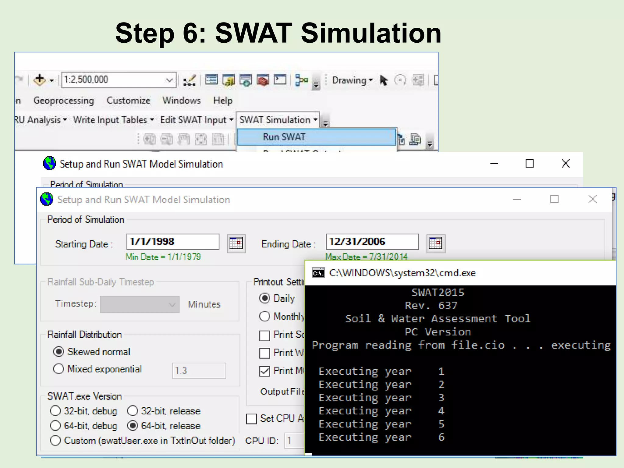
Task: Click the Starting Date input field
Action: [x=173, y=242]
